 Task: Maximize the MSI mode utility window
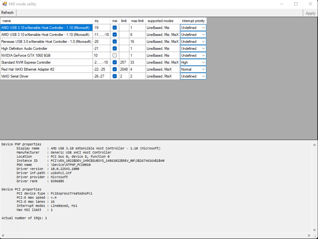(296, 4)
